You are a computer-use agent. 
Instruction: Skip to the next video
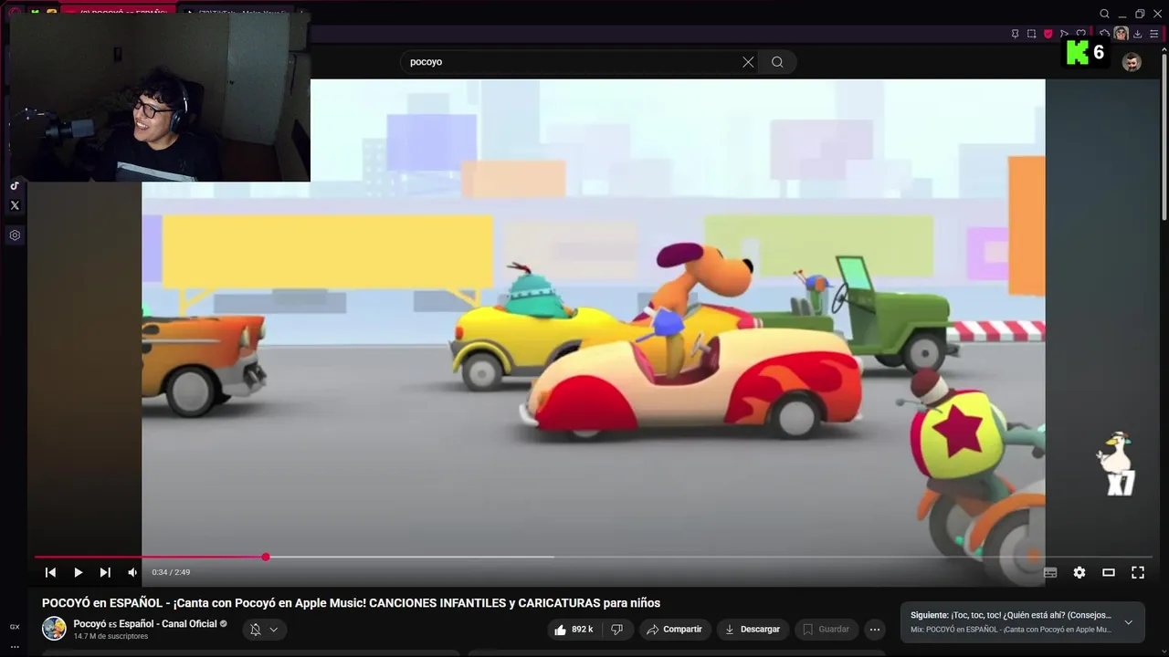pos(105,572)
